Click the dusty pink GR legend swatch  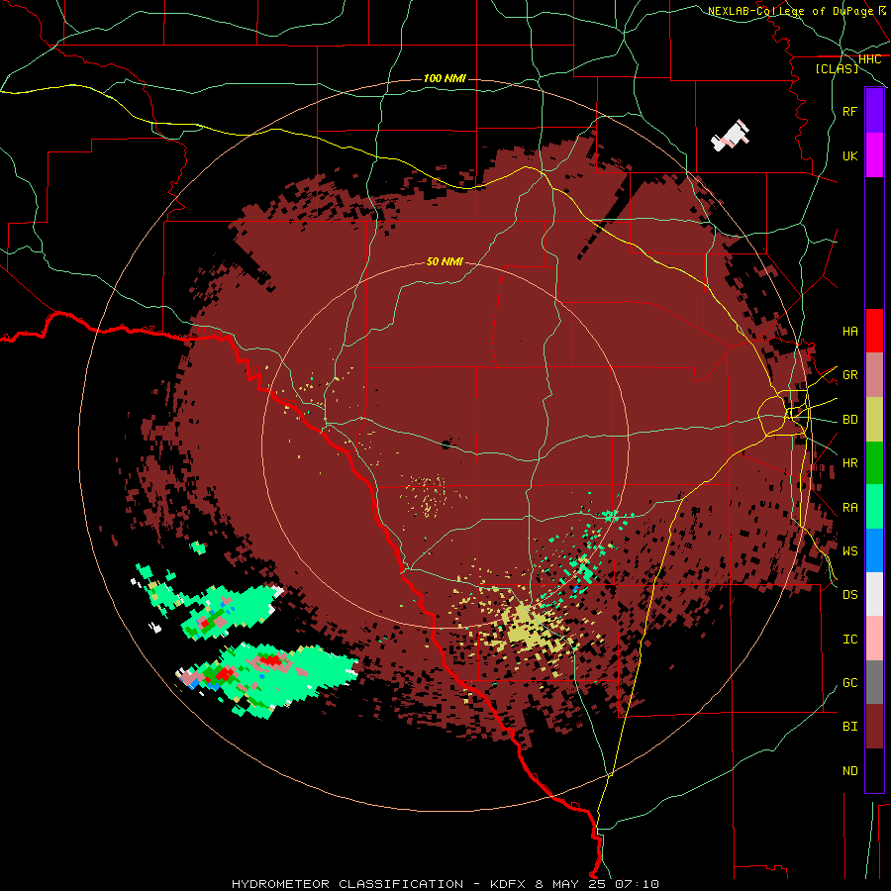click(x=874, y=375)
